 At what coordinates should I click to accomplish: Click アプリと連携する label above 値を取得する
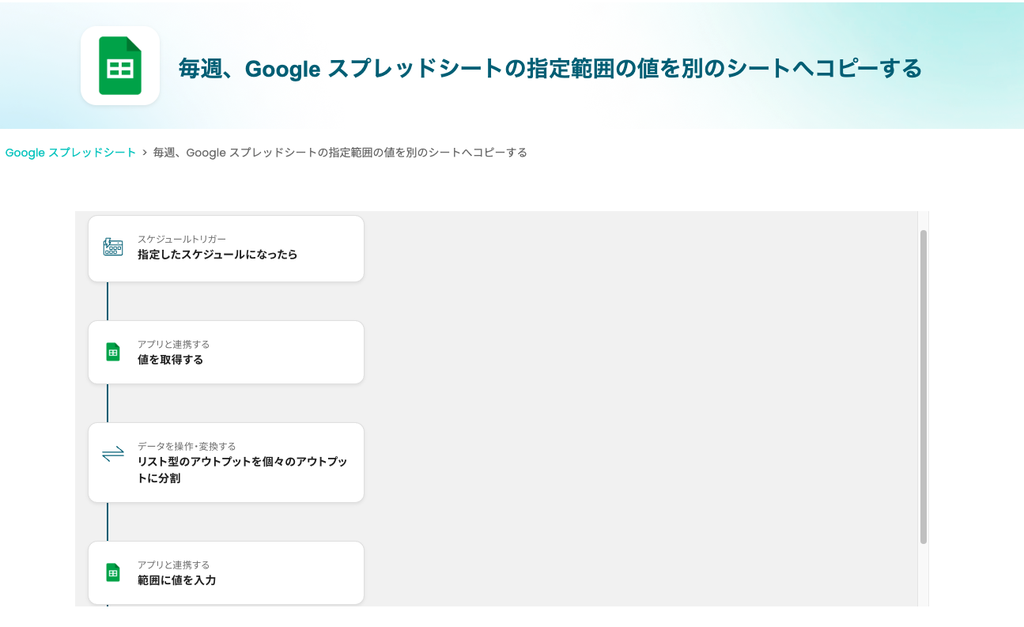click(x=173, y=344)
